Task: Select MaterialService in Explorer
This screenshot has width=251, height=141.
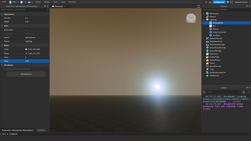Action: [216, 39]
